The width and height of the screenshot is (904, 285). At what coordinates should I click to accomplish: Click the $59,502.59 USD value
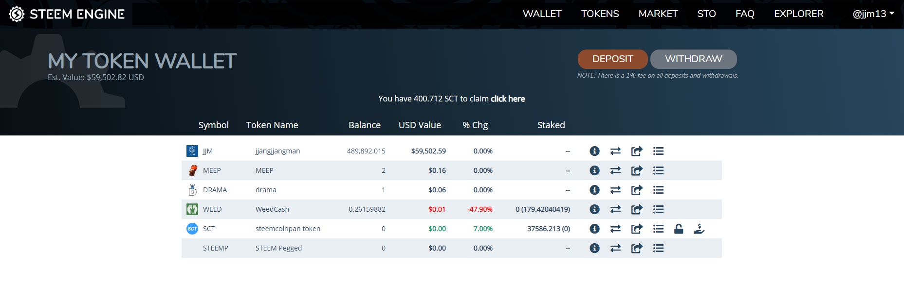pyautogui.click(x=428, y=151)
